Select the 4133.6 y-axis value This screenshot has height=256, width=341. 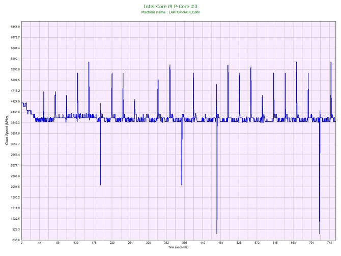pos(15,112)
